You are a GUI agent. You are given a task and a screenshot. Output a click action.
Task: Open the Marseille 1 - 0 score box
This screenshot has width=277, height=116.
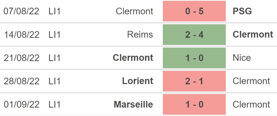coord(194,104)
